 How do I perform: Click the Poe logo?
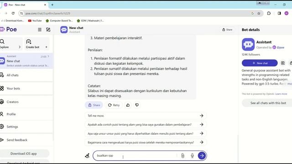point(8,29)
